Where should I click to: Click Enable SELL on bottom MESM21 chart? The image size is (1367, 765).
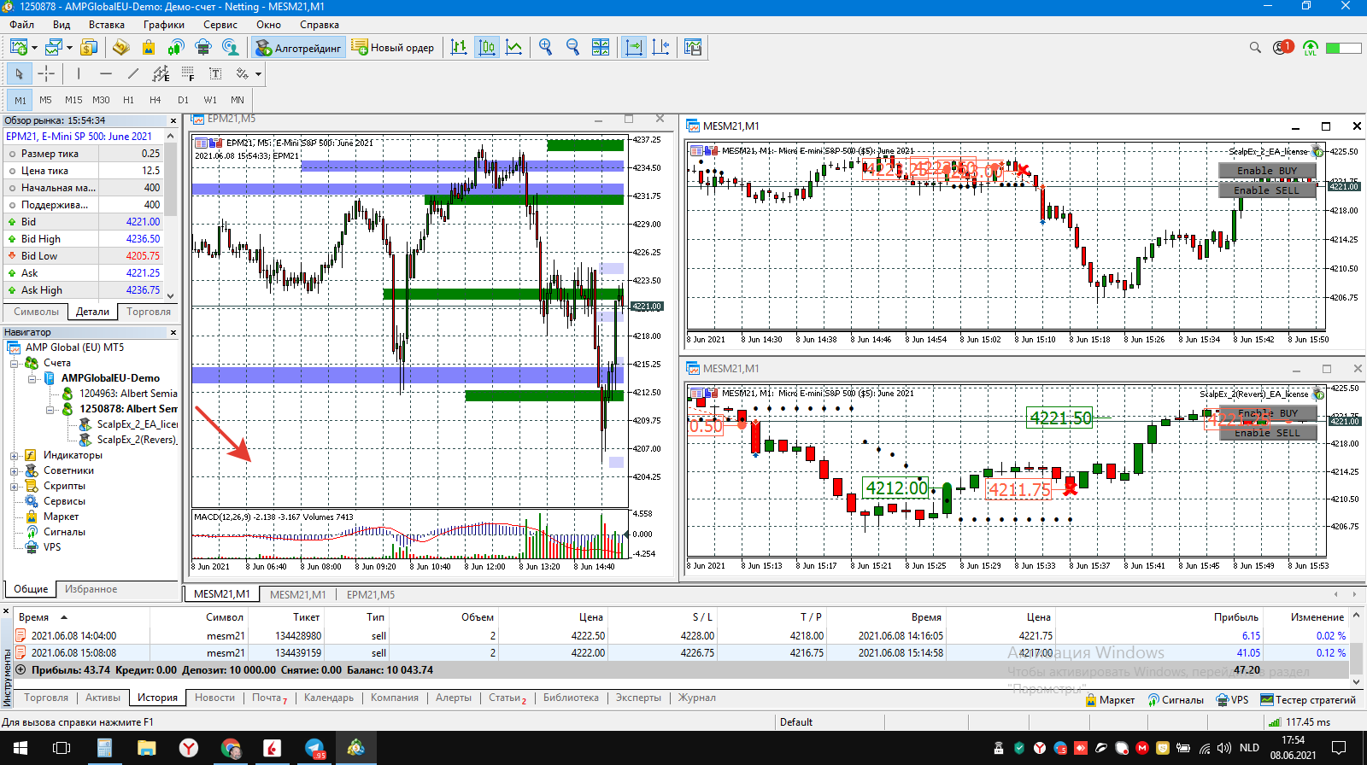pos(1267,433)
